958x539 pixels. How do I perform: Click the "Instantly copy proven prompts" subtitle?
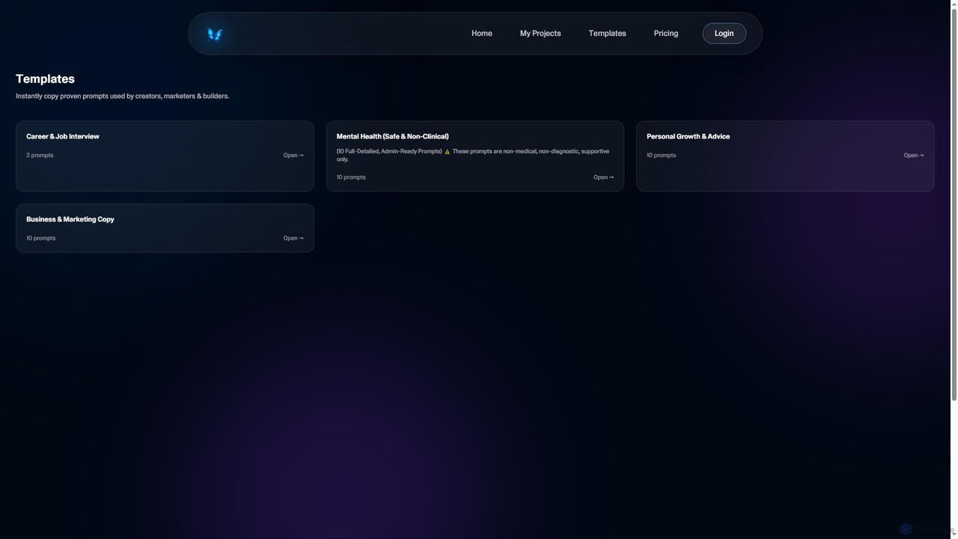pos(123,96)
